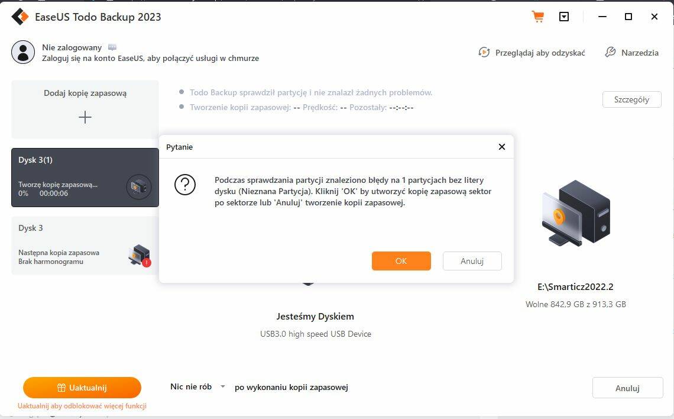Click the Tworzę kopię zapasową status text
The width and height of the screenshot is (674, 419).
(x=57, y=184)
